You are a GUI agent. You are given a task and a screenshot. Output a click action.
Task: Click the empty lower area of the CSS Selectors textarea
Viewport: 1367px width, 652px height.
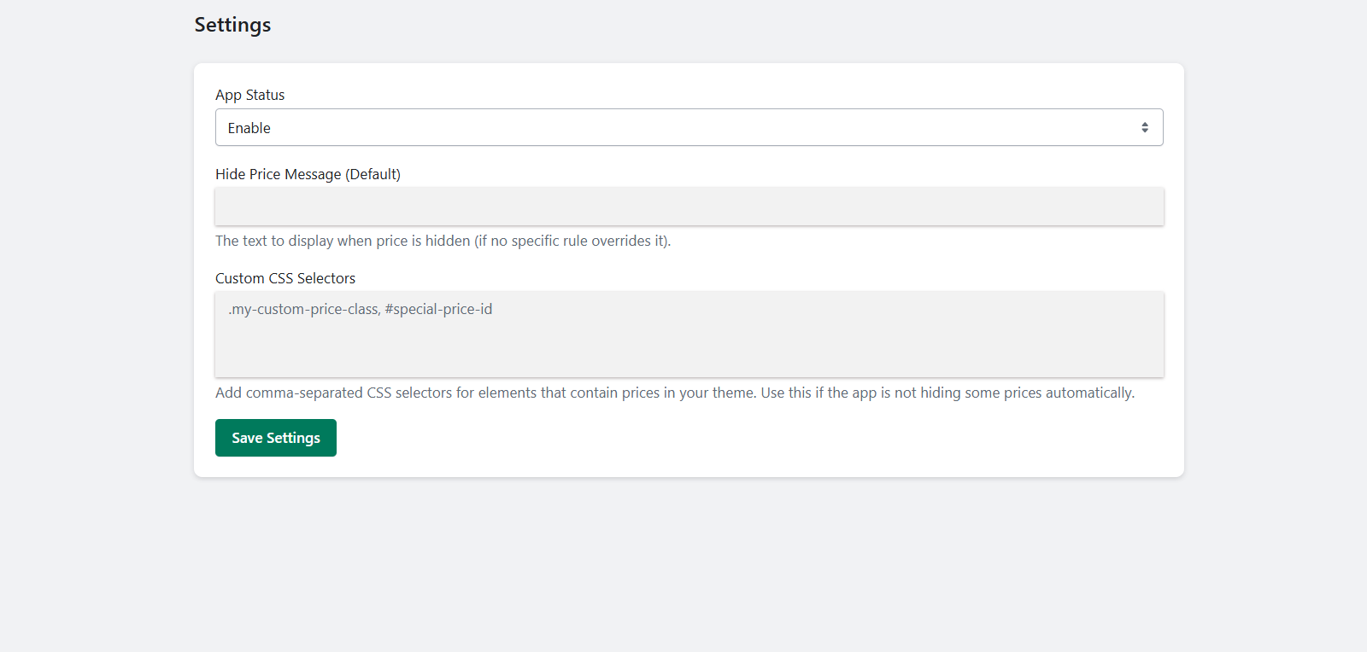689,357
